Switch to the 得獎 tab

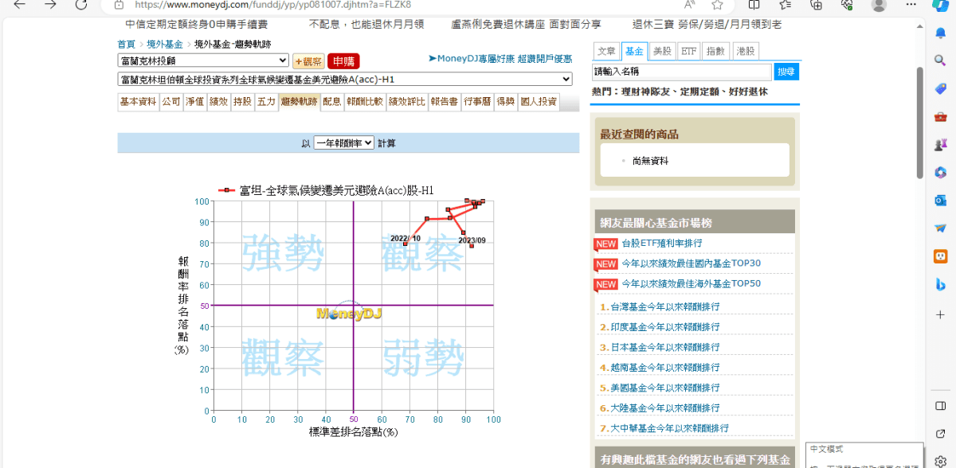(505, 102)
